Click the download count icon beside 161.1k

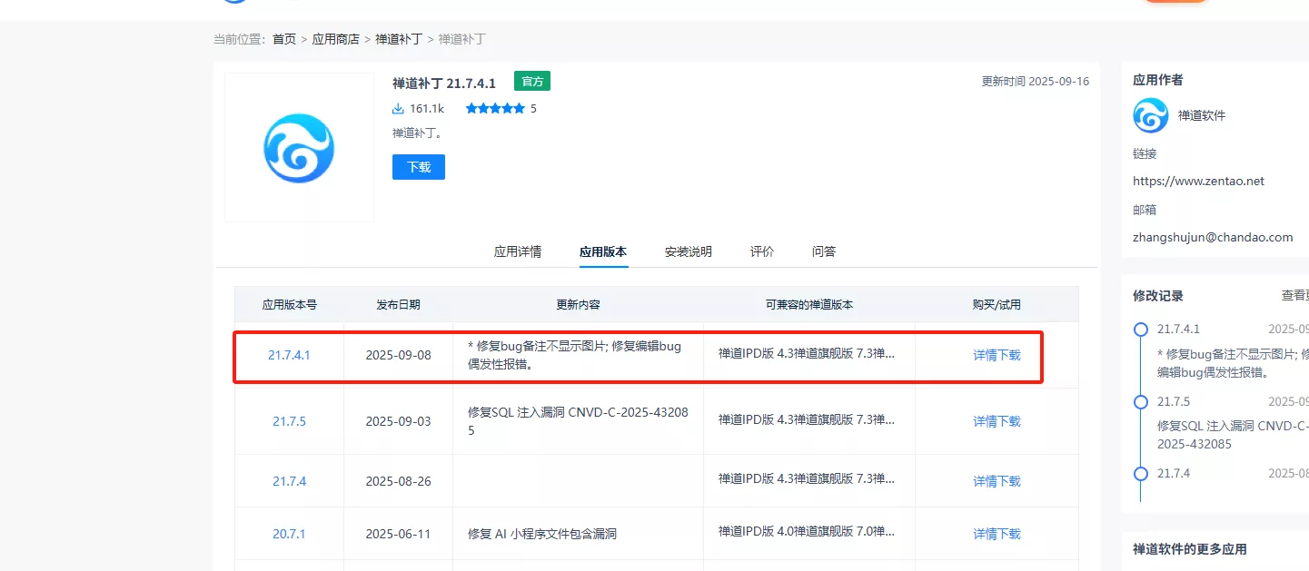(x=398, y=109)
